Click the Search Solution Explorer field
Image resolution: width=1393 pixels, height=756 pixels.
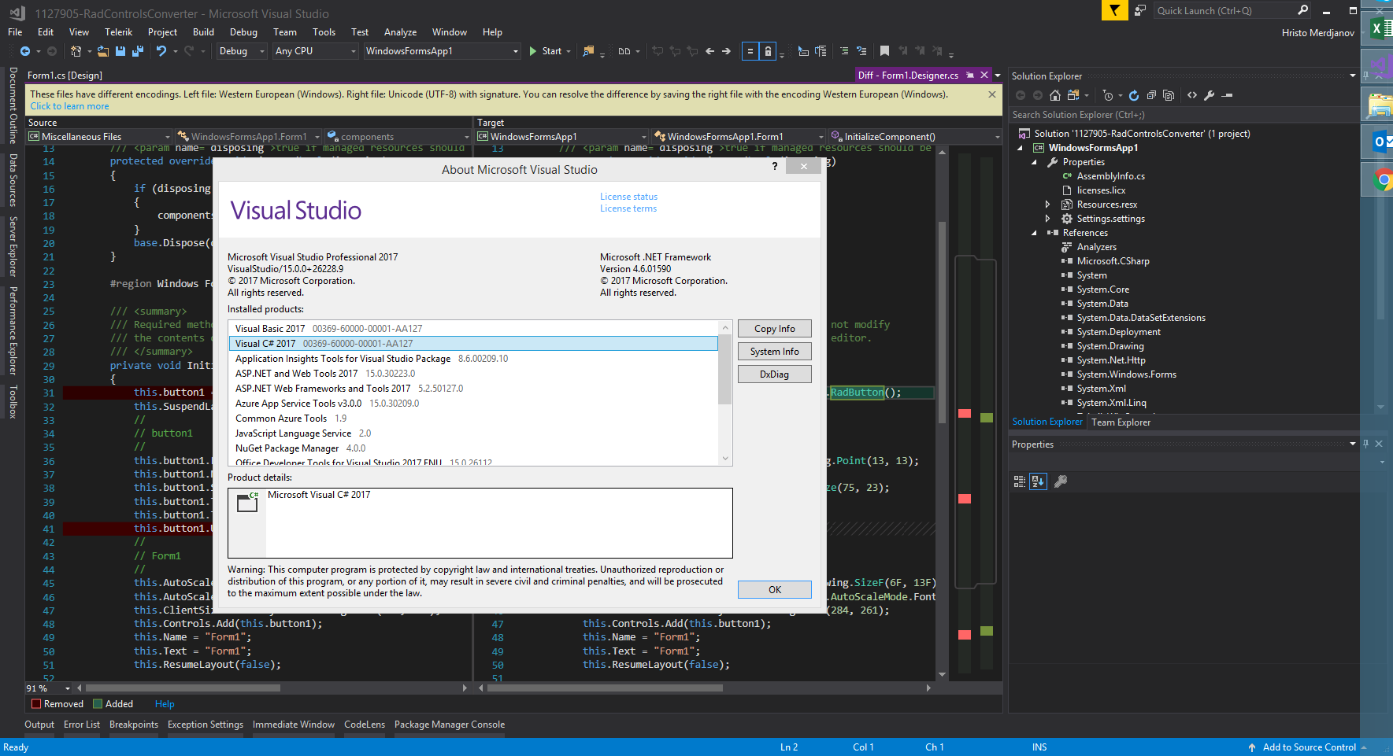1181,115
